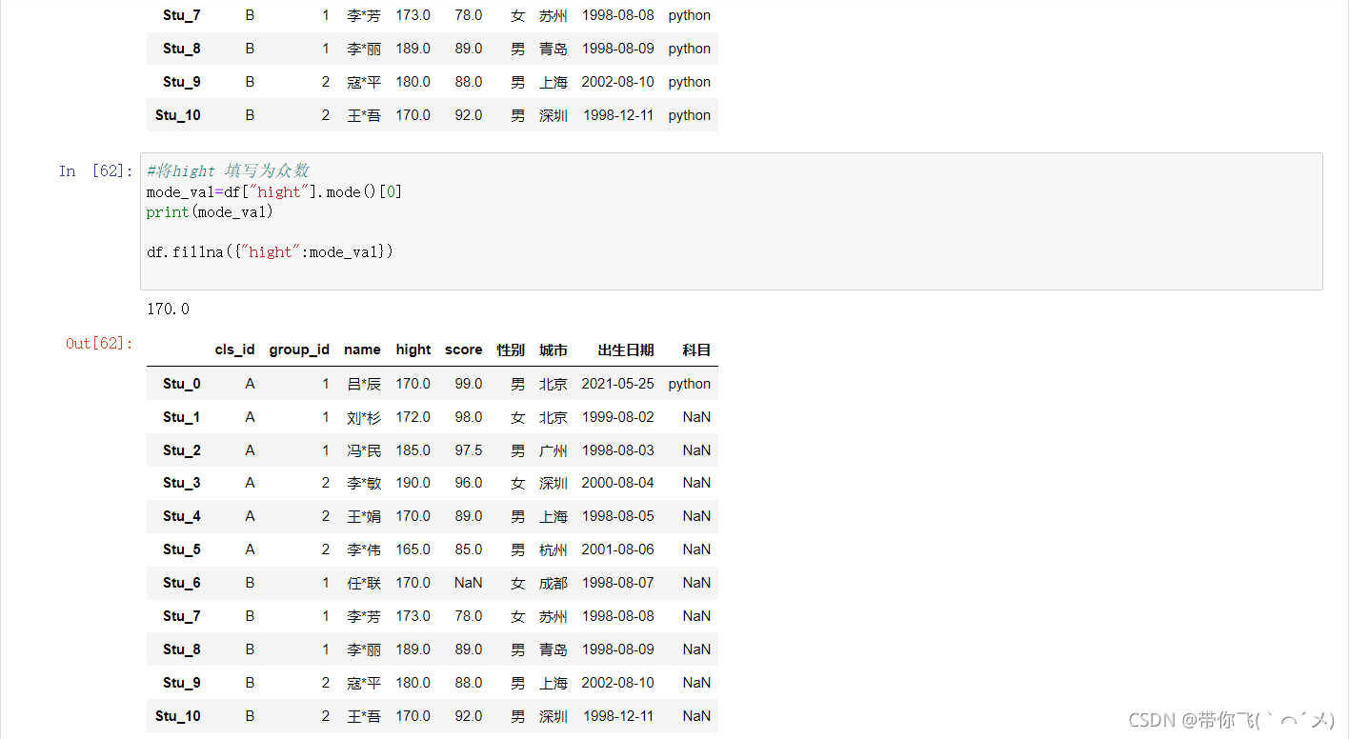Screen dimensions: 1349x739
Task: Click the Stu_5 row index
Action: 182,549
